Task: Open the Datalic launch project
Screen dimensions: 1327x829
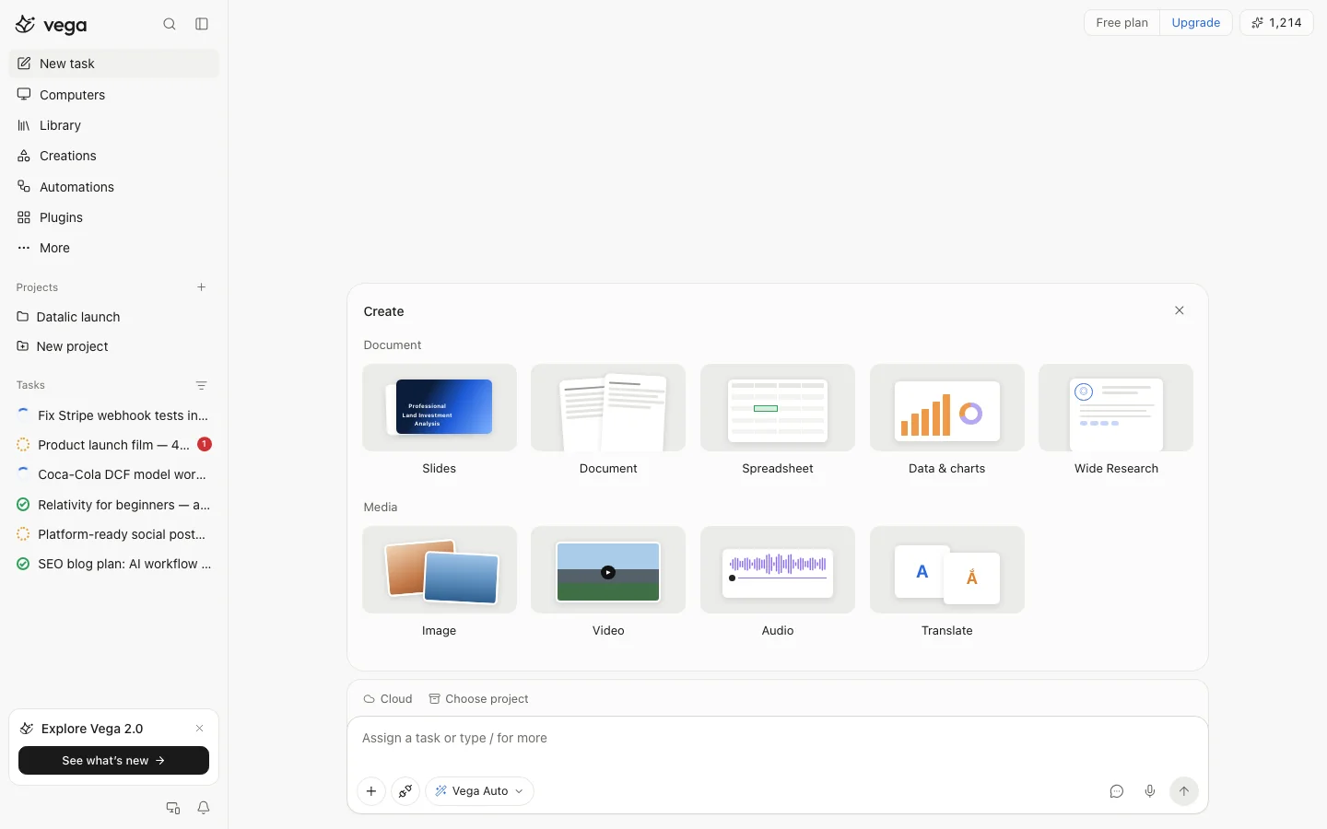Action: [114, 317]
